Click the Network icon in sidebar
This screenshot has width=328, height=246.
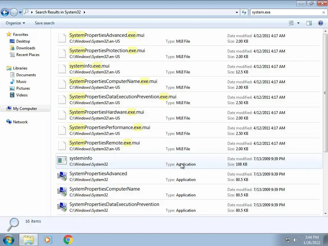pos(9,122)
